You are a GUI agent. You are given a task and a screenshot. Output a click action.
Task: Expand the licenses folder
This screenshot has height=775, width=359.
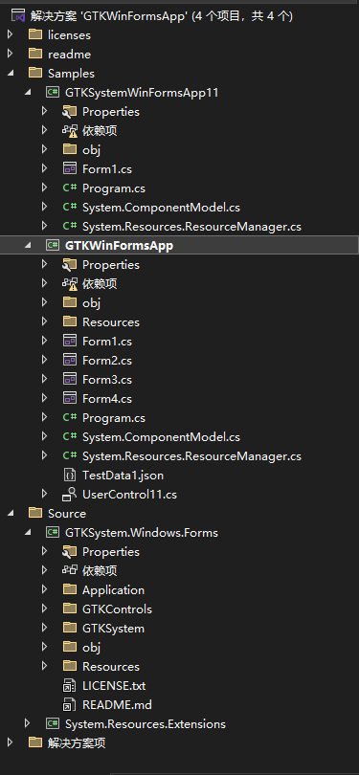(10, 34)
